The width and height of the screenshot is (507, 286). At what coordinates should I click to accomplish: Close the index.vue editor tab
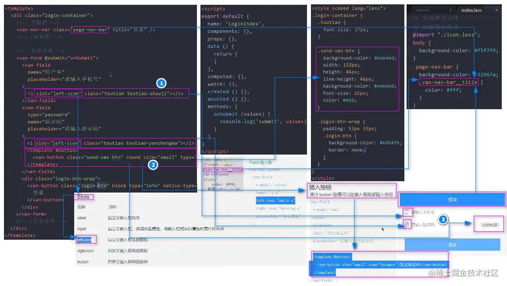coord(450,10)
